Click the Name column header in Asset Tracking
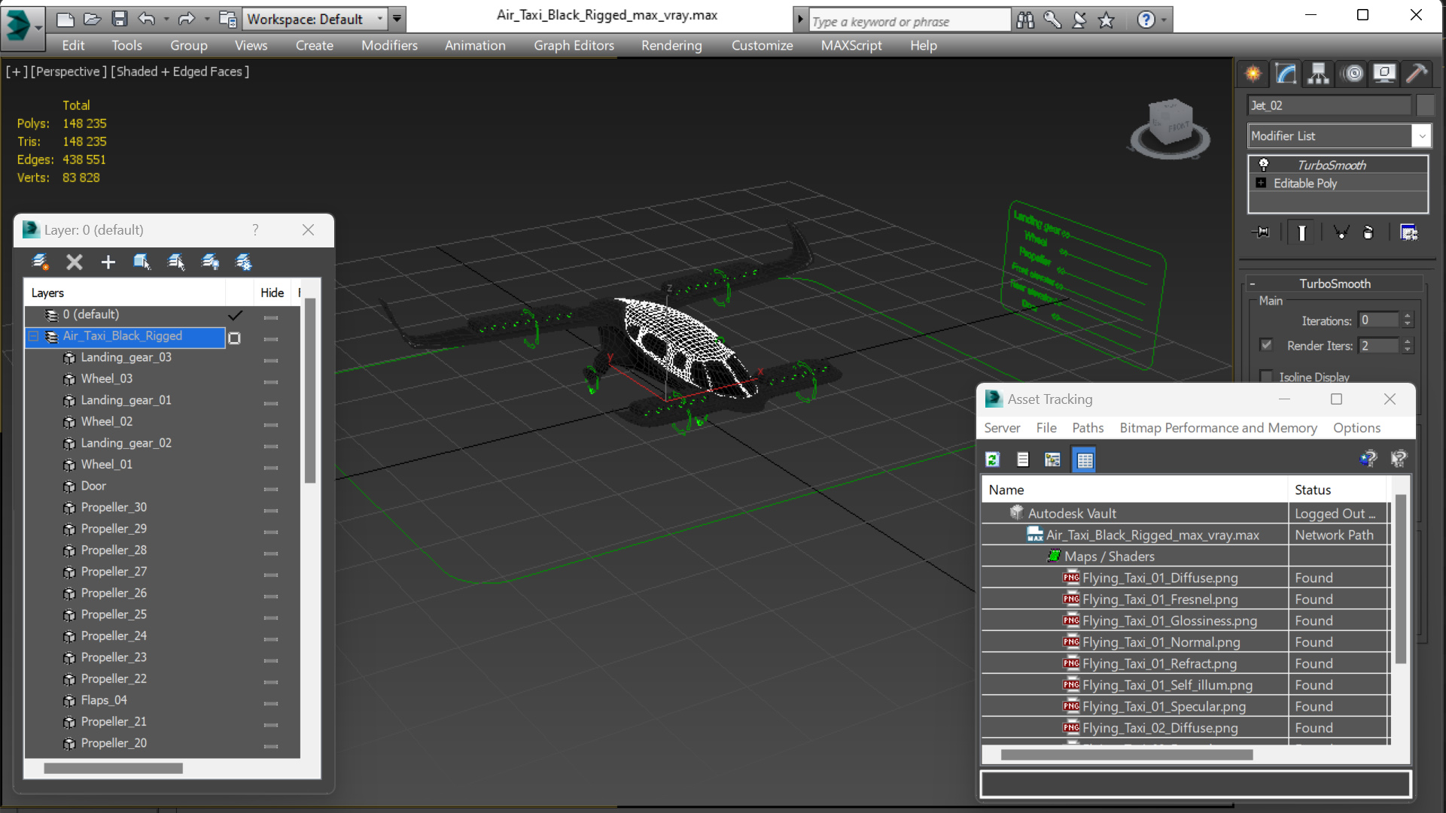The height and width of the screenshot is (813, 1446). [1134, 490]
